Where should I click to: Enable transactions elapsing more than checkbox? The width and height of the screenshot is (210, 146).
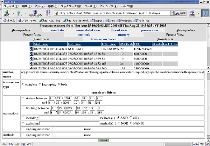(23, 129)
